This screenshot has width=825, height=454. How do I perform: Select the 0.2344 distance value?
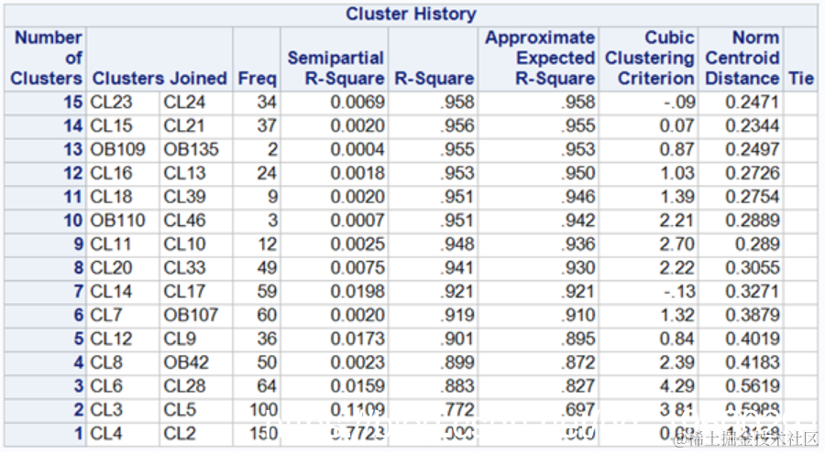coord(752,126)
